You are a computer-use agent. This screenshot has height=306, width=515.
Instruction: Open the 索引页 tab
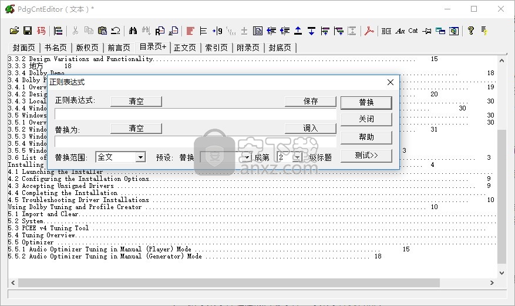216,48
